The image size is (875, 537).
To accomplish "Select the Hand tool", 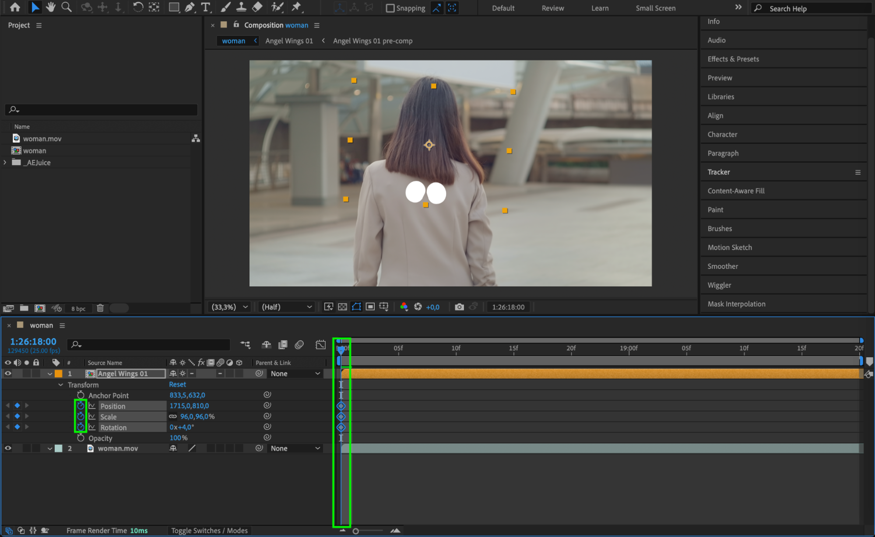I will pos(51,7).
